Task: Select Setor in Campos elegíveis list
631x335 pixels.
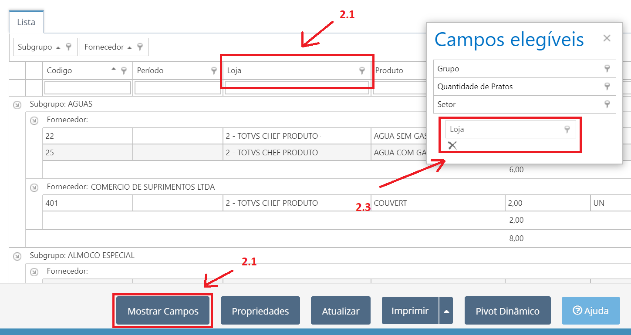Action: (x=525, y=104)
